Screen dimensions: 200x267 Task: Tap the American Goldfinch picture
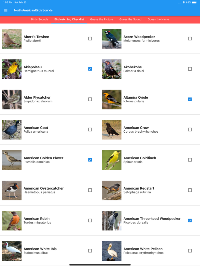click(x=111, y=160)
